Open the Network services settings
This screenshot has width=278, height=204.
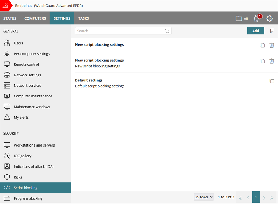pyautogui.click(x=7, y=85)
